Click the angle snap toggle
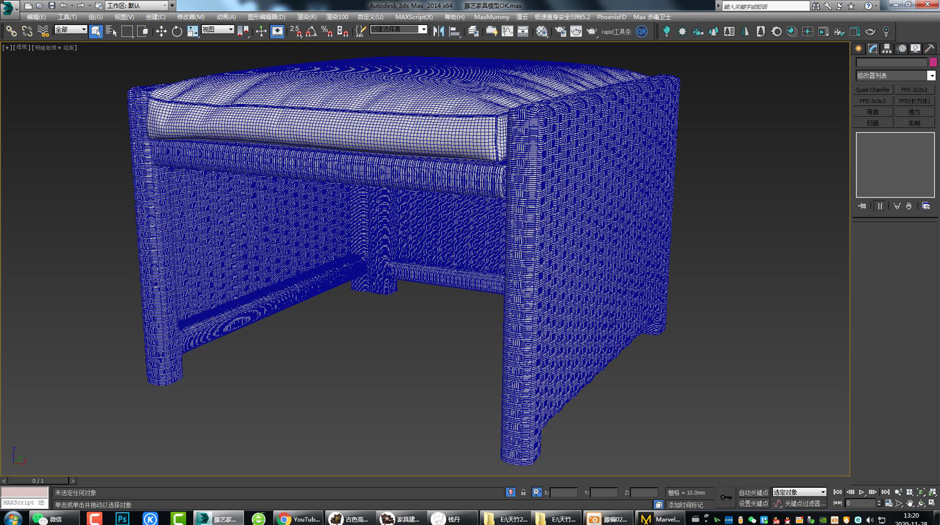 pyautogui.click(x=310, y=31)
